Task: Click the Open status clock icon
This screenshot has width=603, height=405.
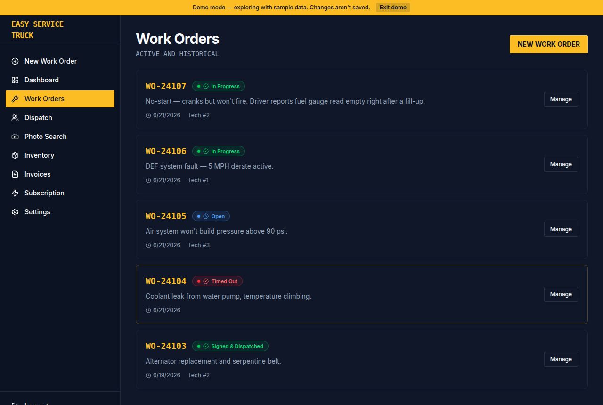Action: (206, 216)
